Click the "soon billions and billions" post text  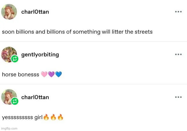point(77,32)
